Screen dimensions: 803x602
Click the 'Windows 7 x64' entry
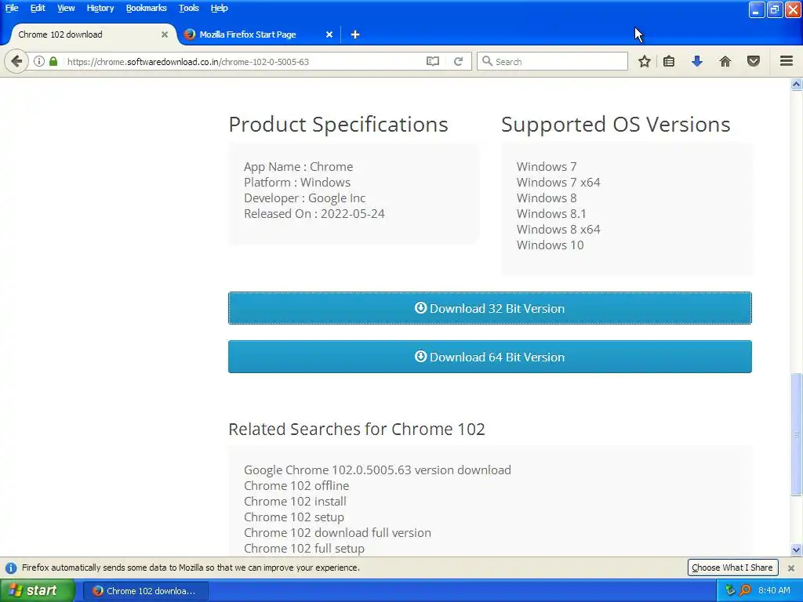click(558, 182)
